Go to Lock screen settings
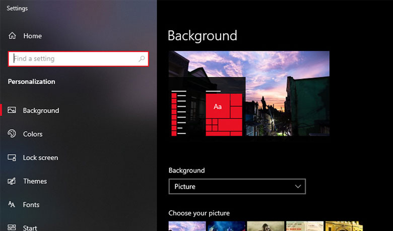 coord(40,158)
